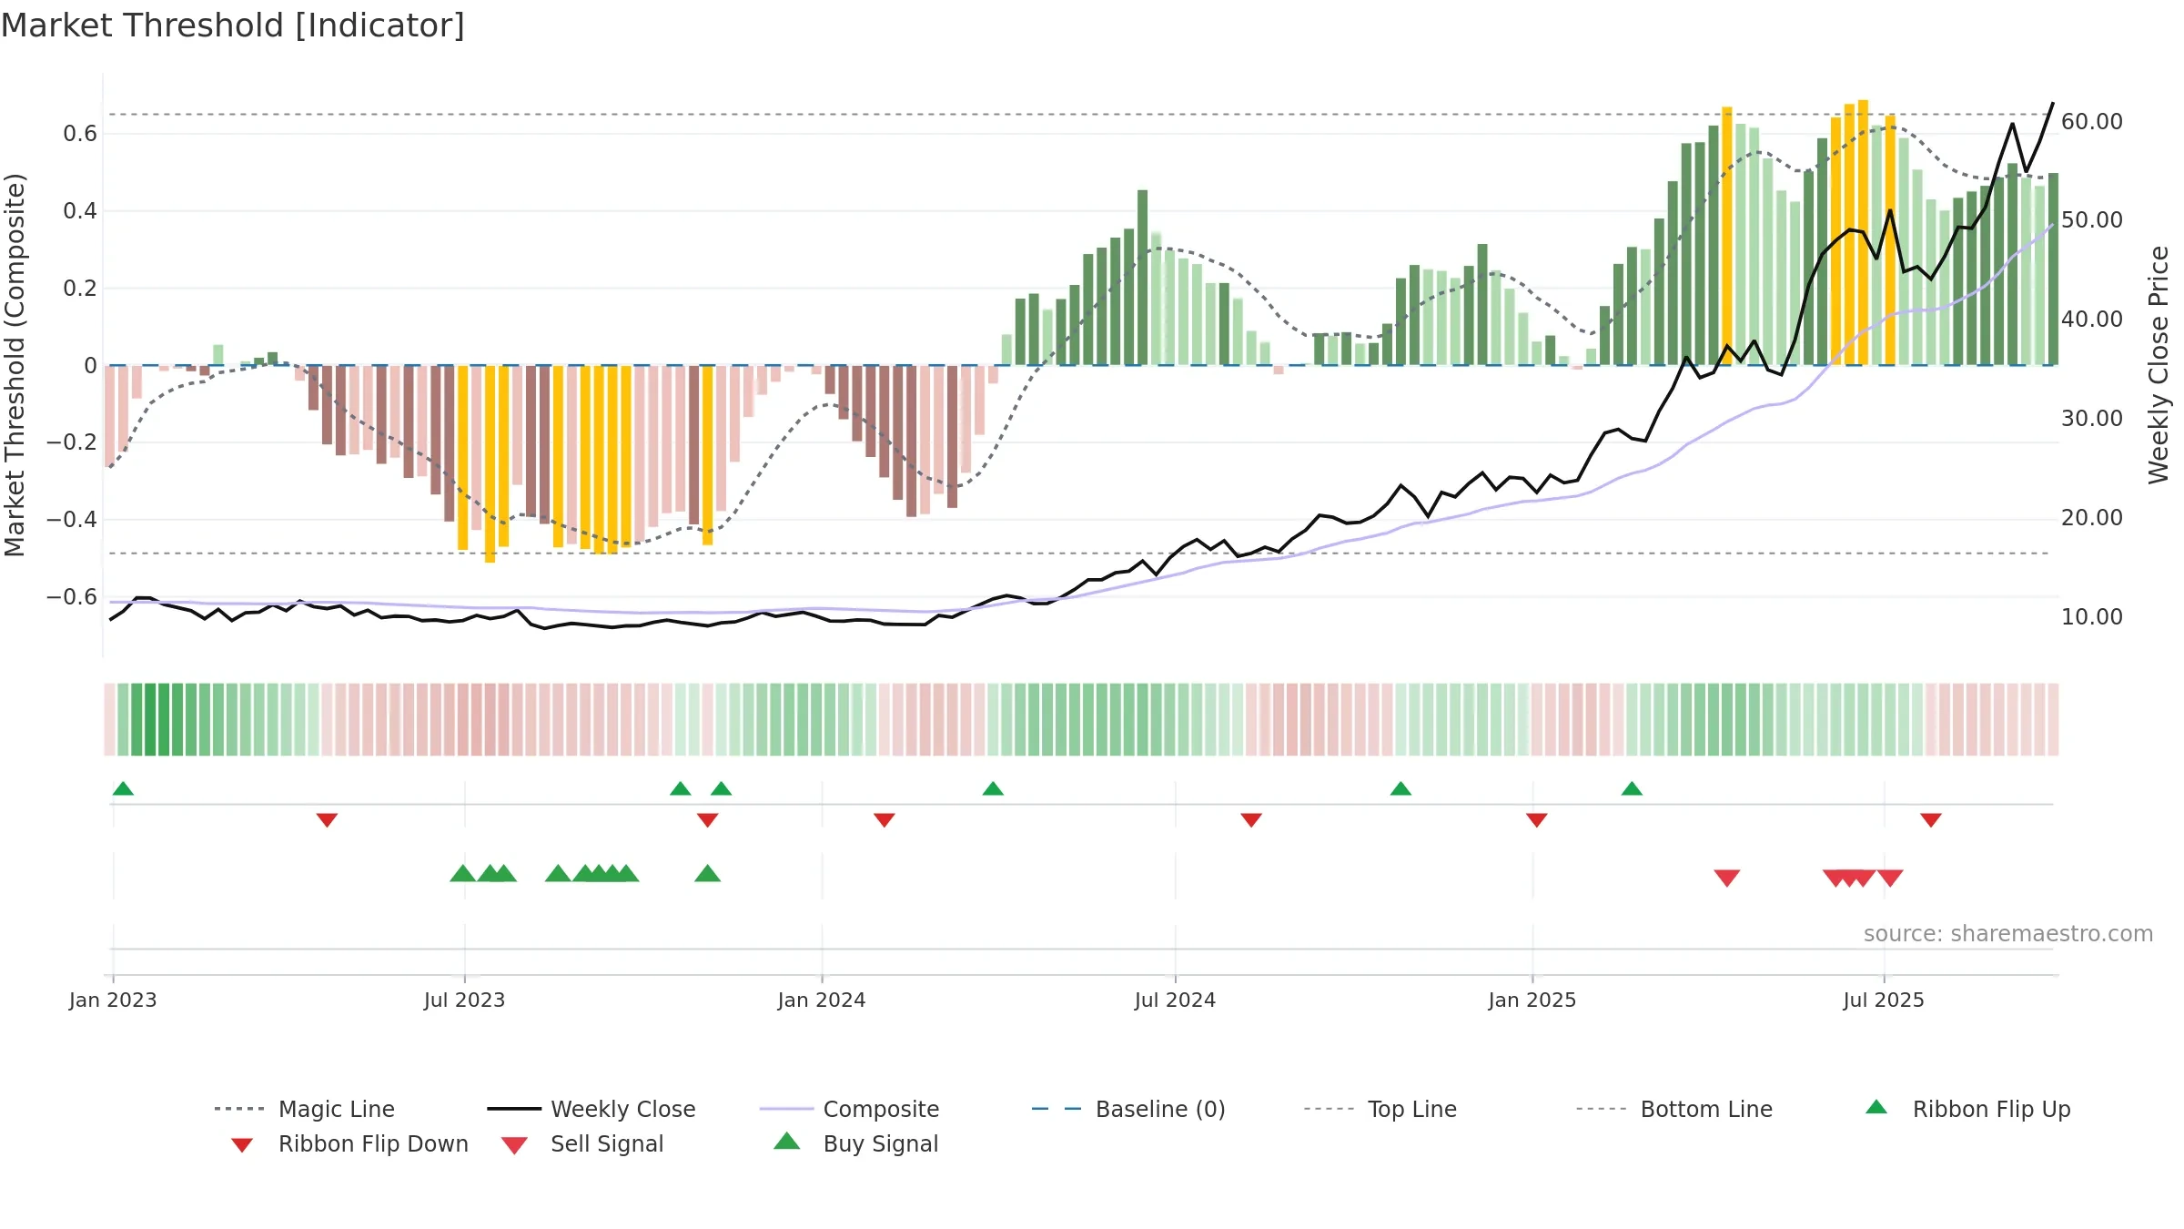This screenshot has width=2184, height=1229.
Task: Click the 0.6 threshold axis label
Action: (80, 134)
